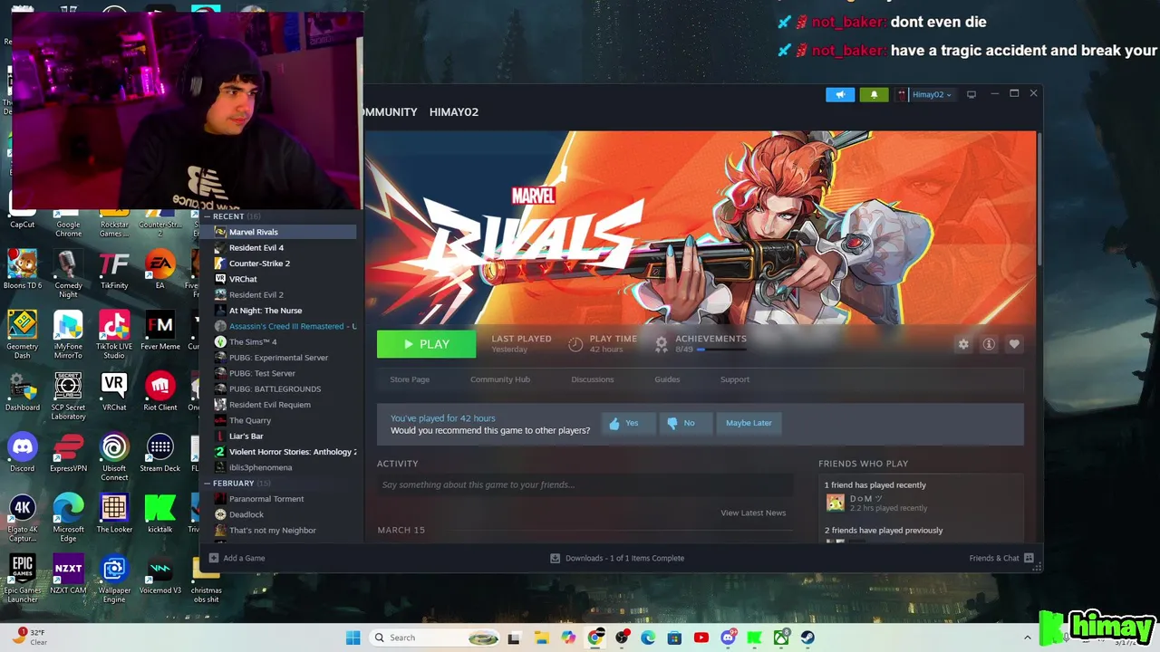Open SCP Secret Laboratory desktop icon
This screenshot has height=652, width=1160.
[x=68, y=396]
